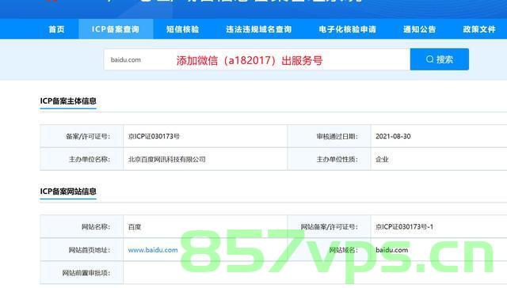Click the ICP备案网站信息 section heading
Viewport: 507px width, 288px height.
tap(68, 191)
